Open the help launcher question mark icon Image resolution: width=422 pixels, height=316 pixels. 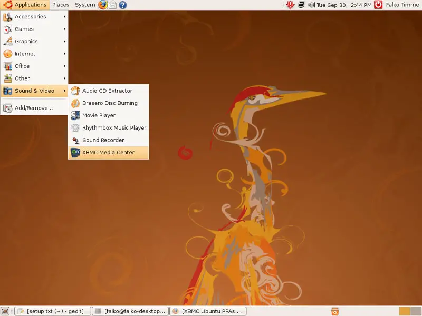pos(122,5)
